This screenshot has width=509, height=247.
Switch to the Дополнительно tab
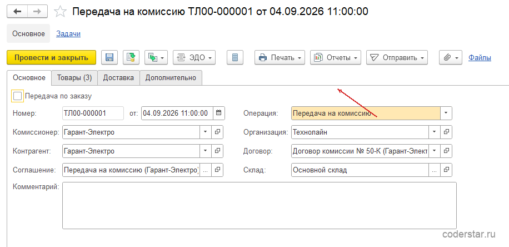coord(171,78)
